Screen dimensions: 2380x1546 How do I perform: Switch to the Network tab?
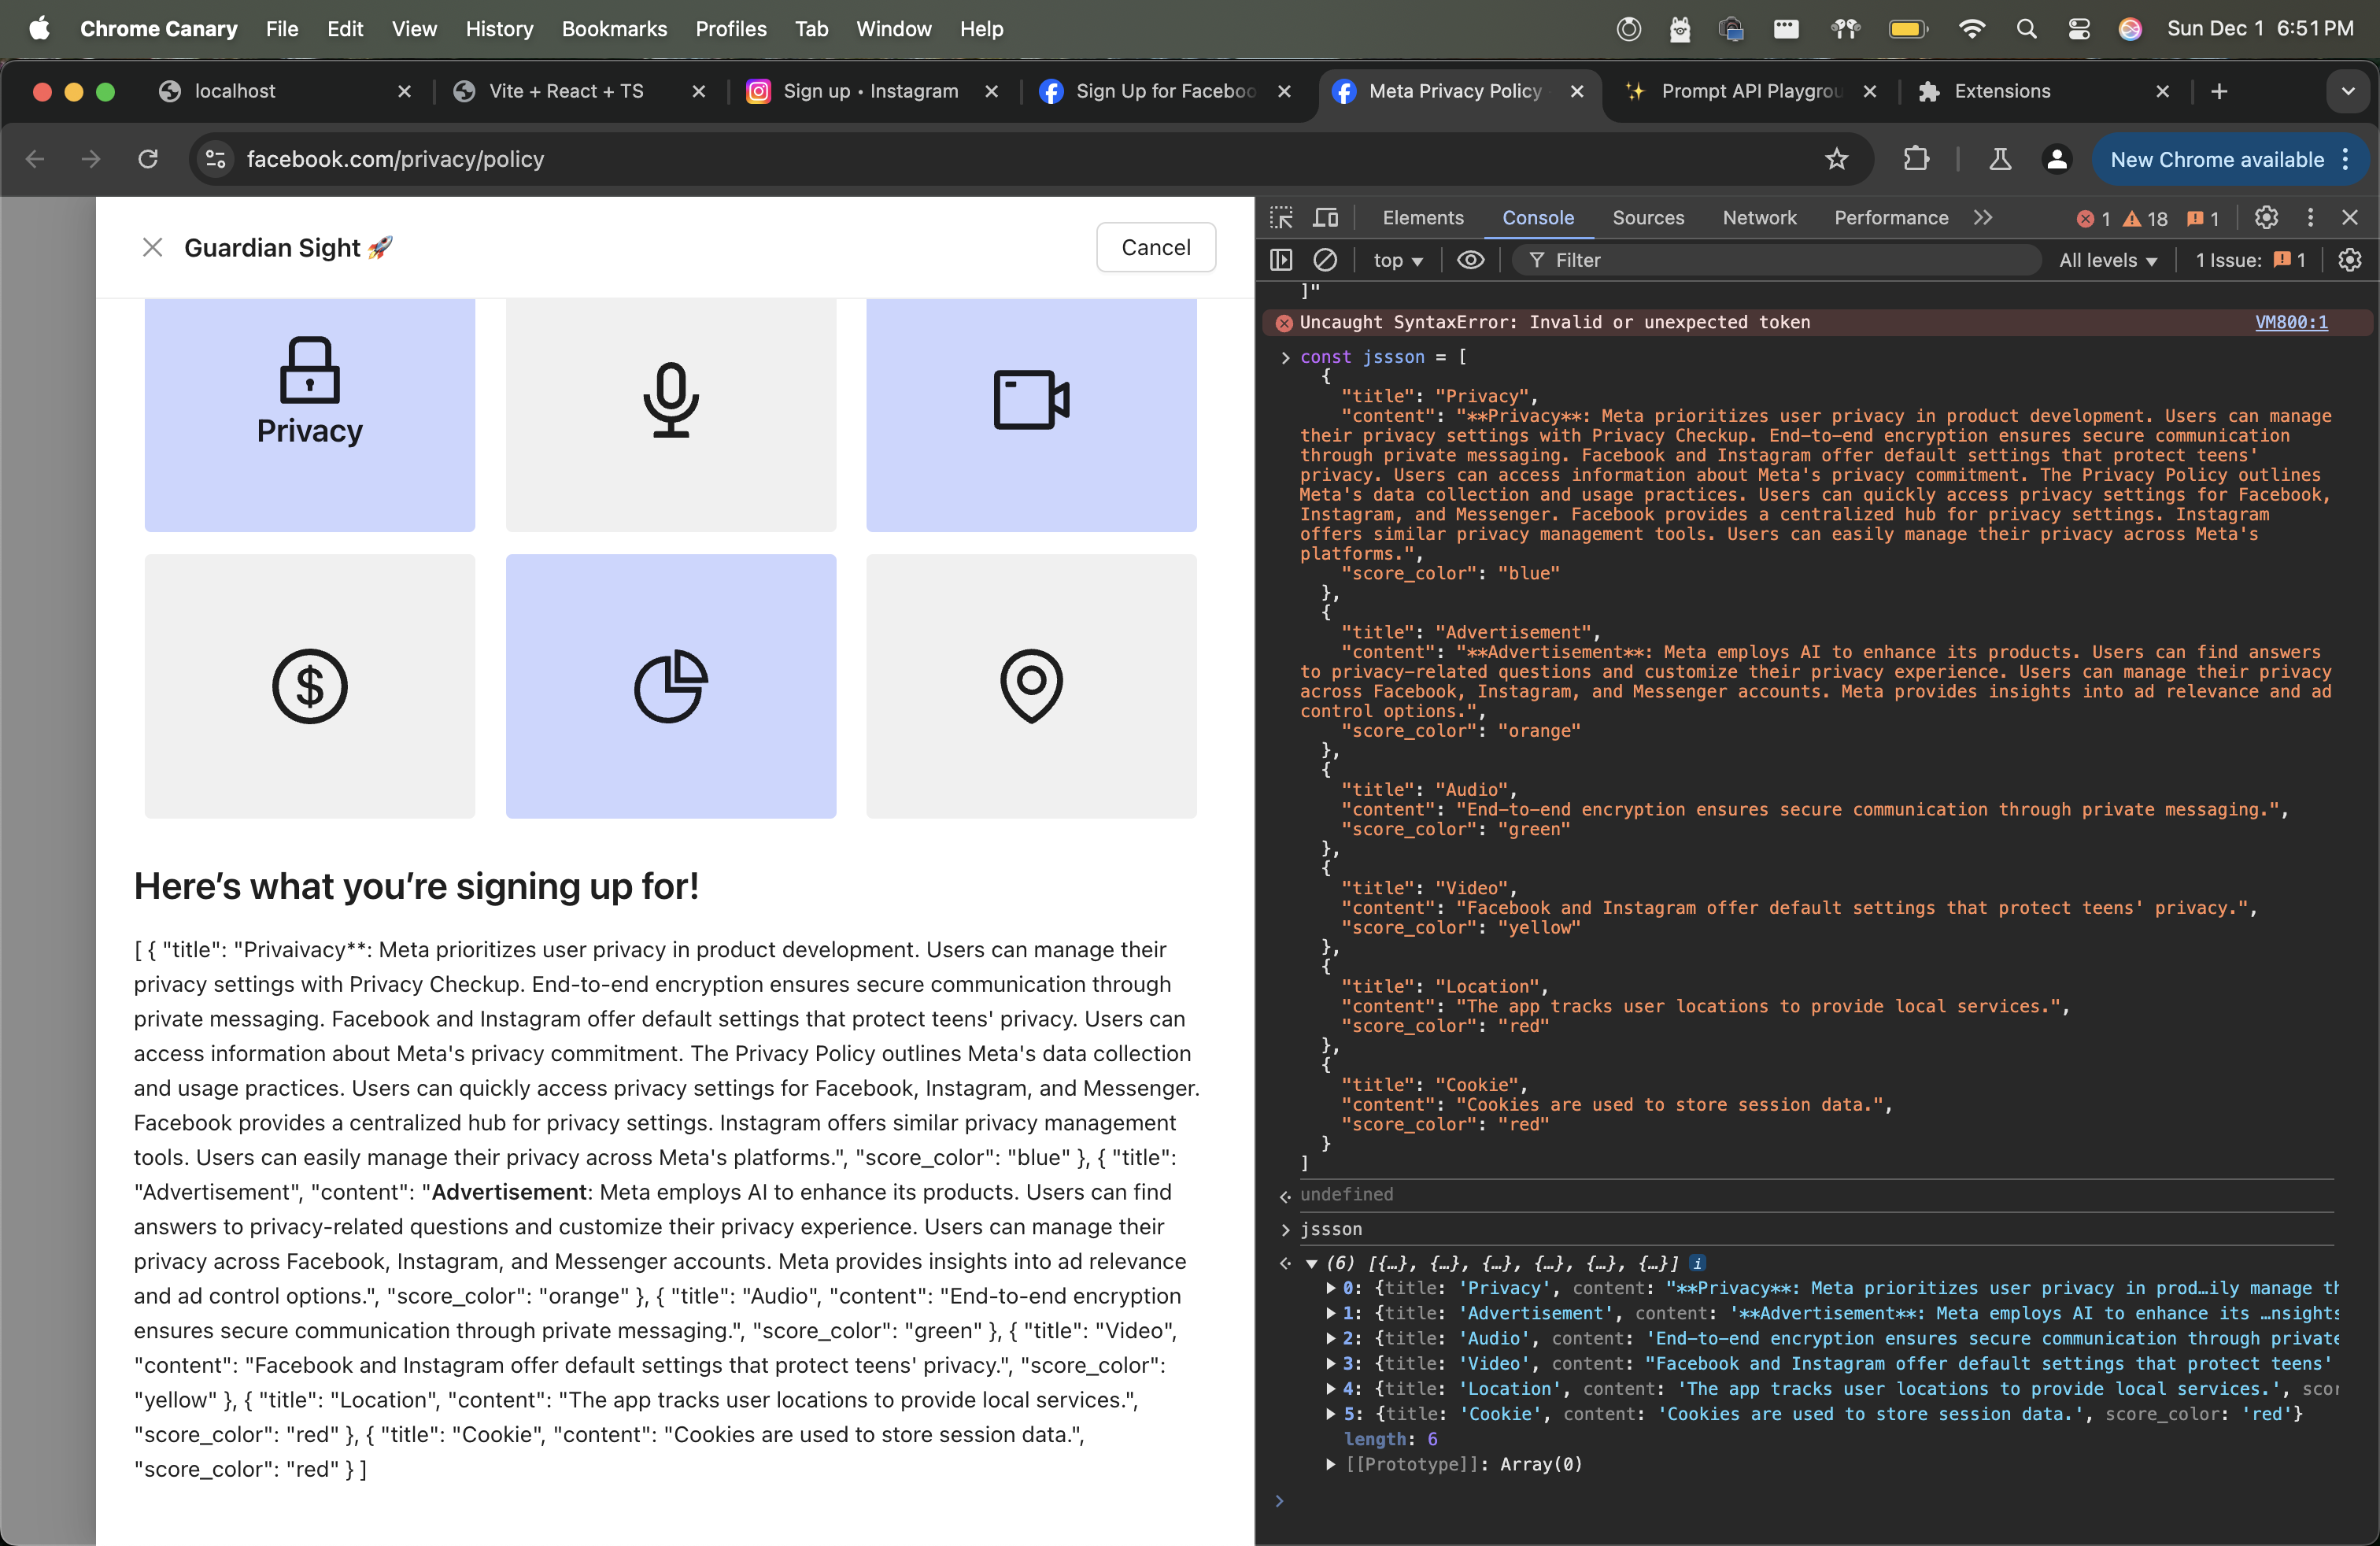1759,218
